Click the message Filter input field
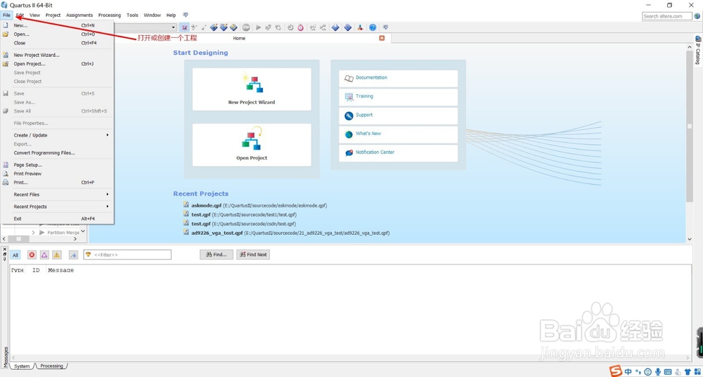This screenshot has height=377, width=703. point(127,255)
